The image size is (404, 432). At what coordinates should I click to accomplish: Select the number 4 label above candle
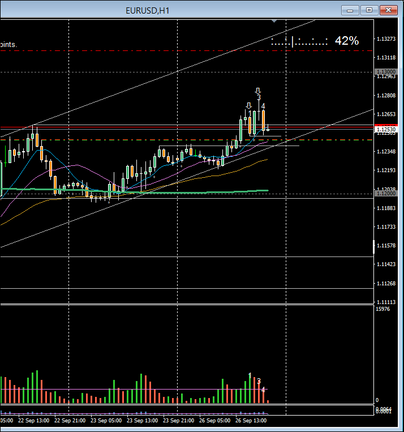pos(263,106)
